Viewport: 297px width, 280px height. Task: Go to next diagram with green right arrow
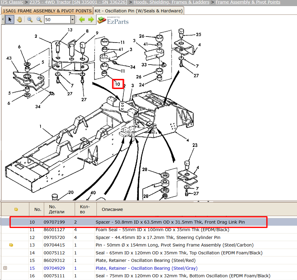click(x=91, y=19)
